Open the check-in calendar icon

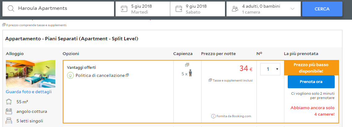click(x=124, y=9)
